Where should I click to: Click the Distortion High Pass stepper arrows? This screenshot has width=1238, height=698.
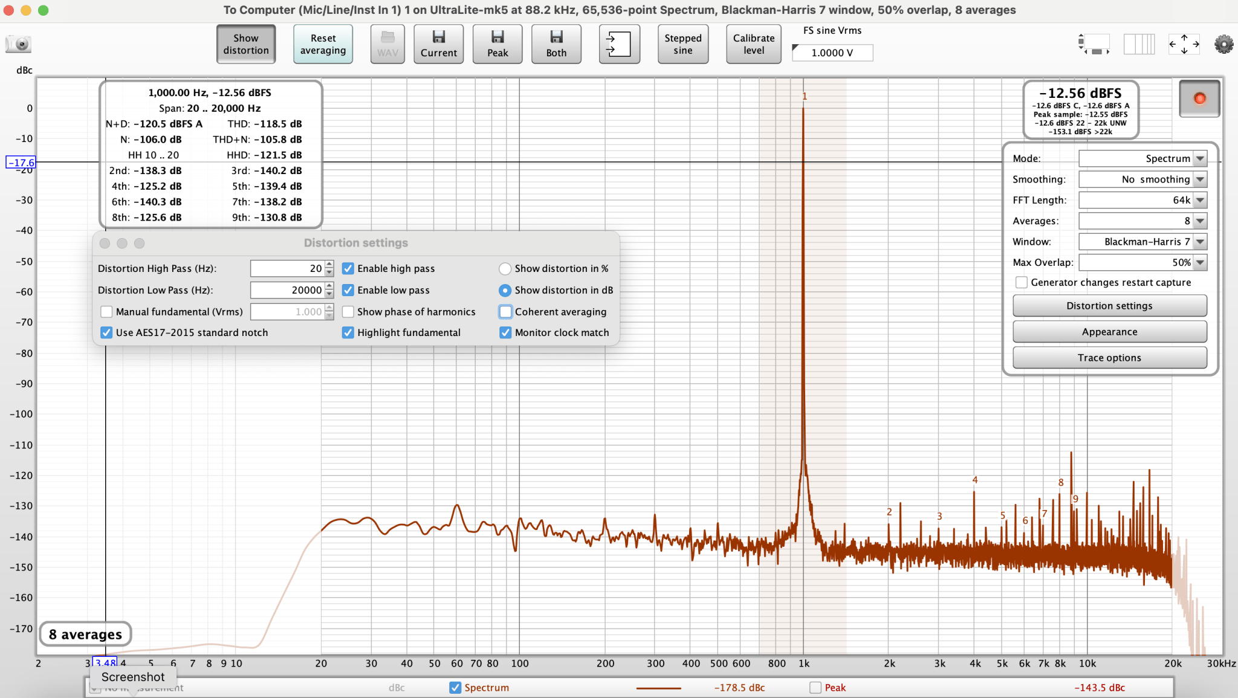coord(329,268)
